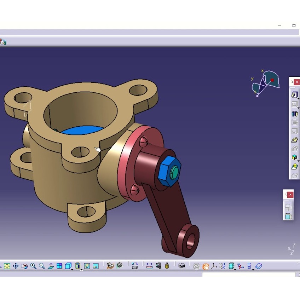Expand the isometric view cube dropdown arrow
The image size is (300, 300).
(x=72, y=270)
